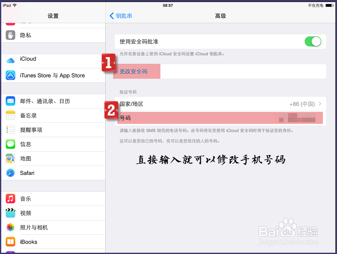The width and height of the screenshot is (337, 254).
Task: Tap 更改安全码 link
Action: (133, 72)
